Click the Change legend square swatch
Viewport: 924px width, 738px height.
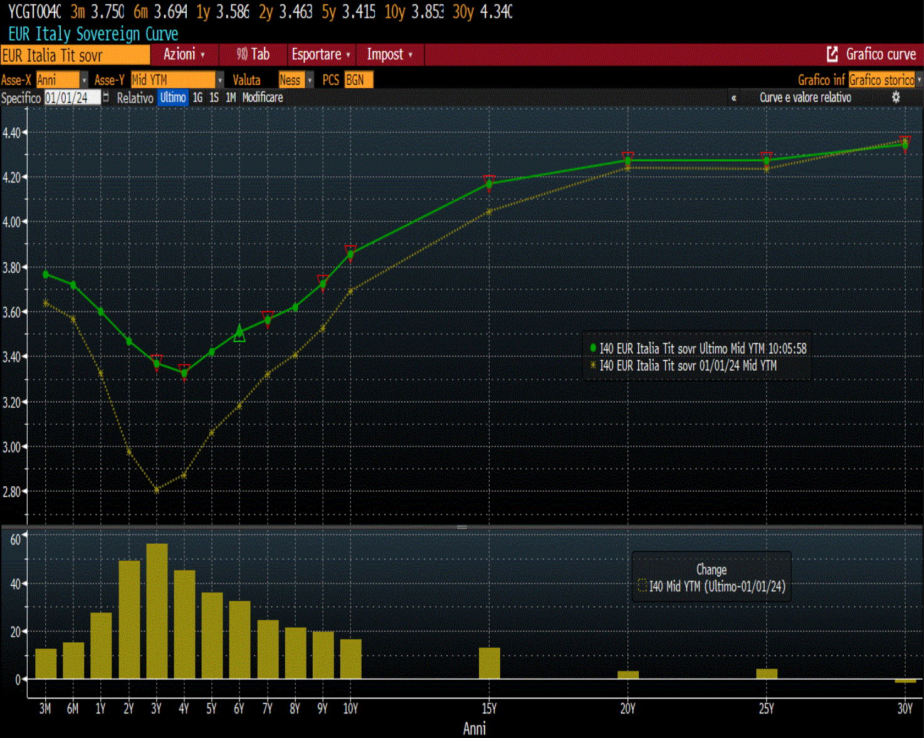[x=642, y=586]
